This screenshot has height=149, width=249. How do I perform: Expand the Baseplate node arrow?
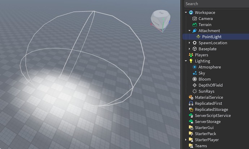coord(189,49)
